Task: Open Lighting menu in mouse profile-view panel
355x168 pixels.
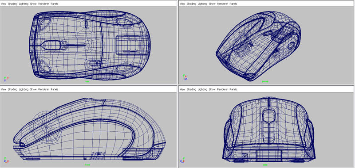Action: [x=24, y=89]
